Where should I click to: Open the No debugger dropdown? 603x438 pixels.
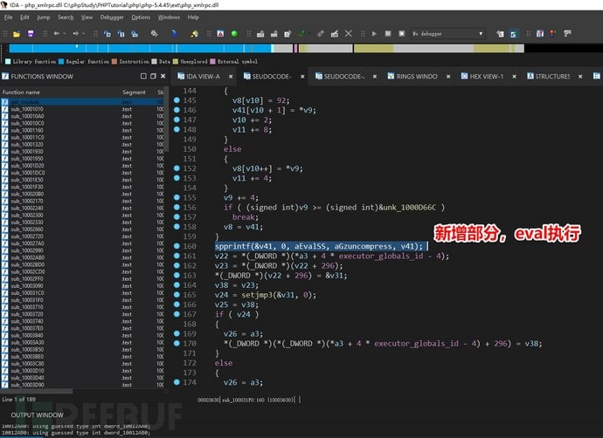point(448,34)
